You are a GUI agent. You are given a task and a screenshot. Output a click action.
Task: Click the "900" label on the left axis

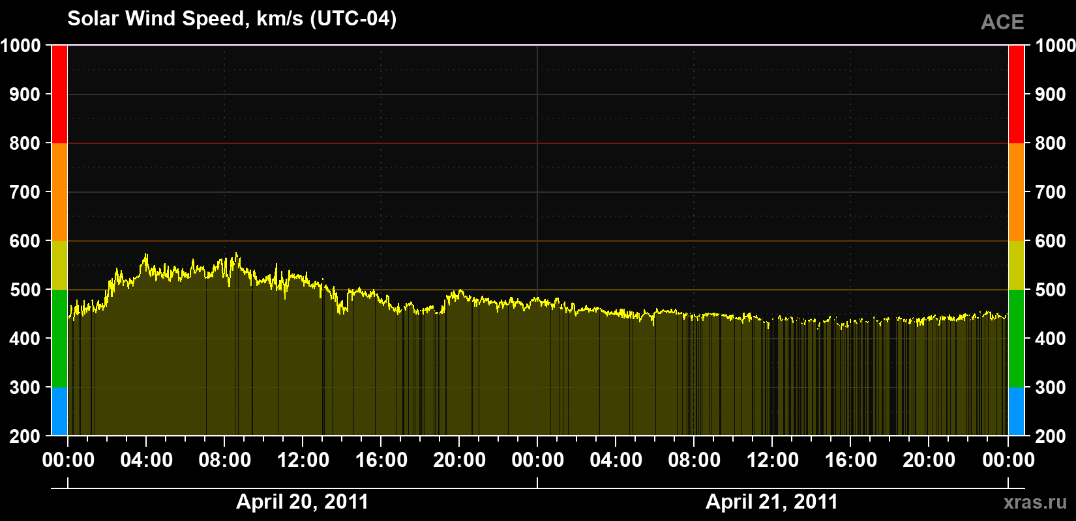click(x=25, y=94)
